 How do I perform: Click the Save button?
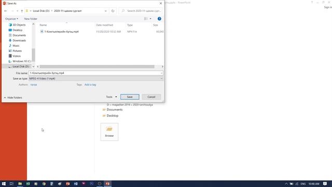130,97
